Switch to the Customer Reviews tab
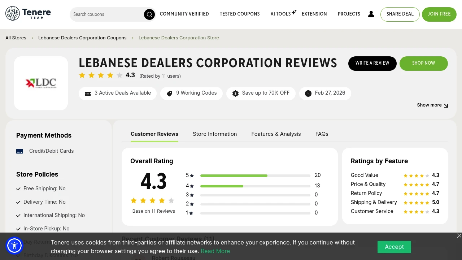This screenshot has height=260, width=462. [154, 134]
